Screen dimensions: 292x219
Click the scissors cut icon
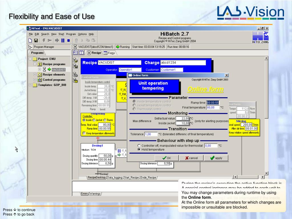click(82, 40)
